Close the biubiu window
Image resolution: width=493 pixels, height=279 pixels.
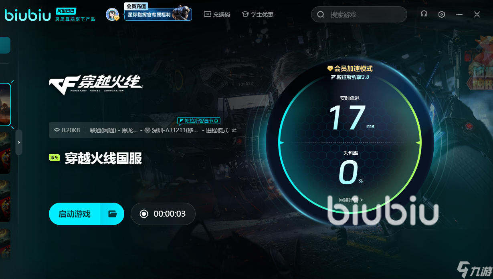[x=477, y=14]
